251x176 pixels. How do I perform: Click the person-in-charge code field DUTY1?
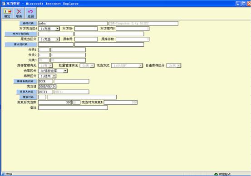pos(45,92)
